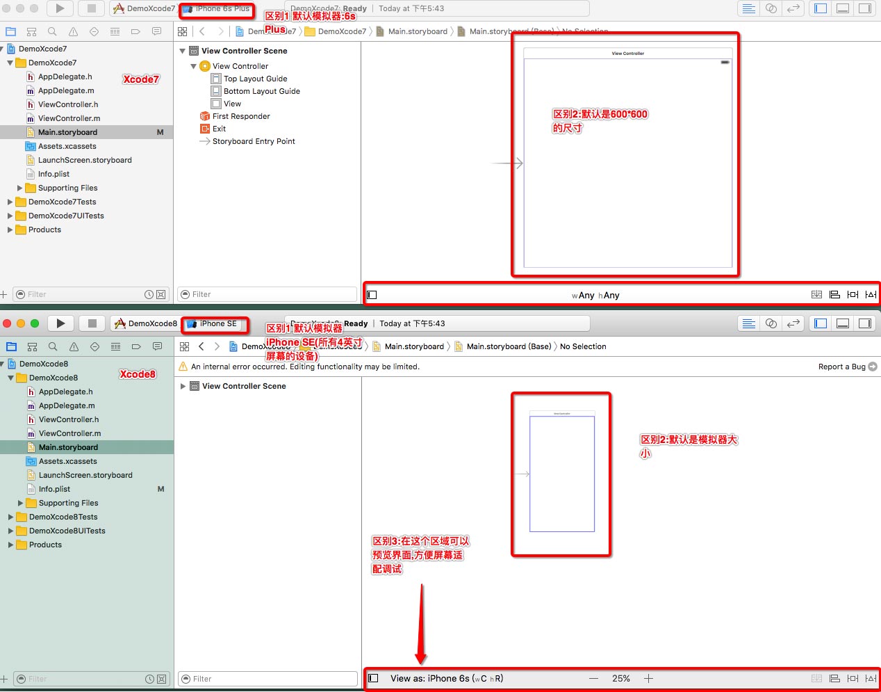The height and width of the screenshot is (692, 881).
Task: Zoom in the DemoXcode8 storyboard canvas
Action: tap(648, 679)
